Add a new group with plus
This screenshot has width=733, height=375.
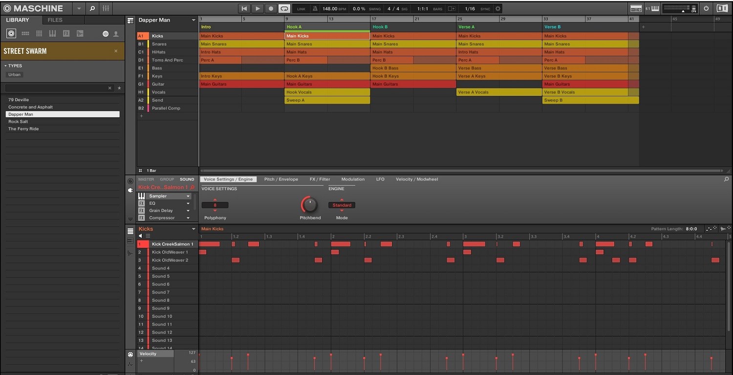point(142,116)
